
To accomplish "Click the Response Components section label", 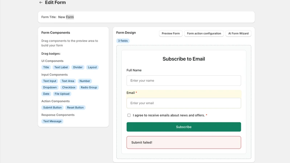I will (58, 115).
